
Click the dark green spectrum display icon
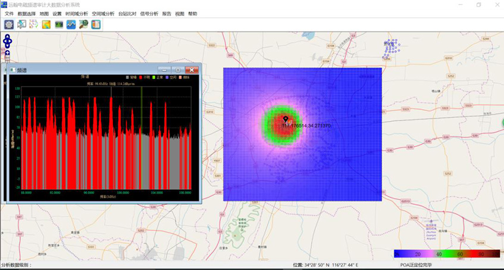59,24
